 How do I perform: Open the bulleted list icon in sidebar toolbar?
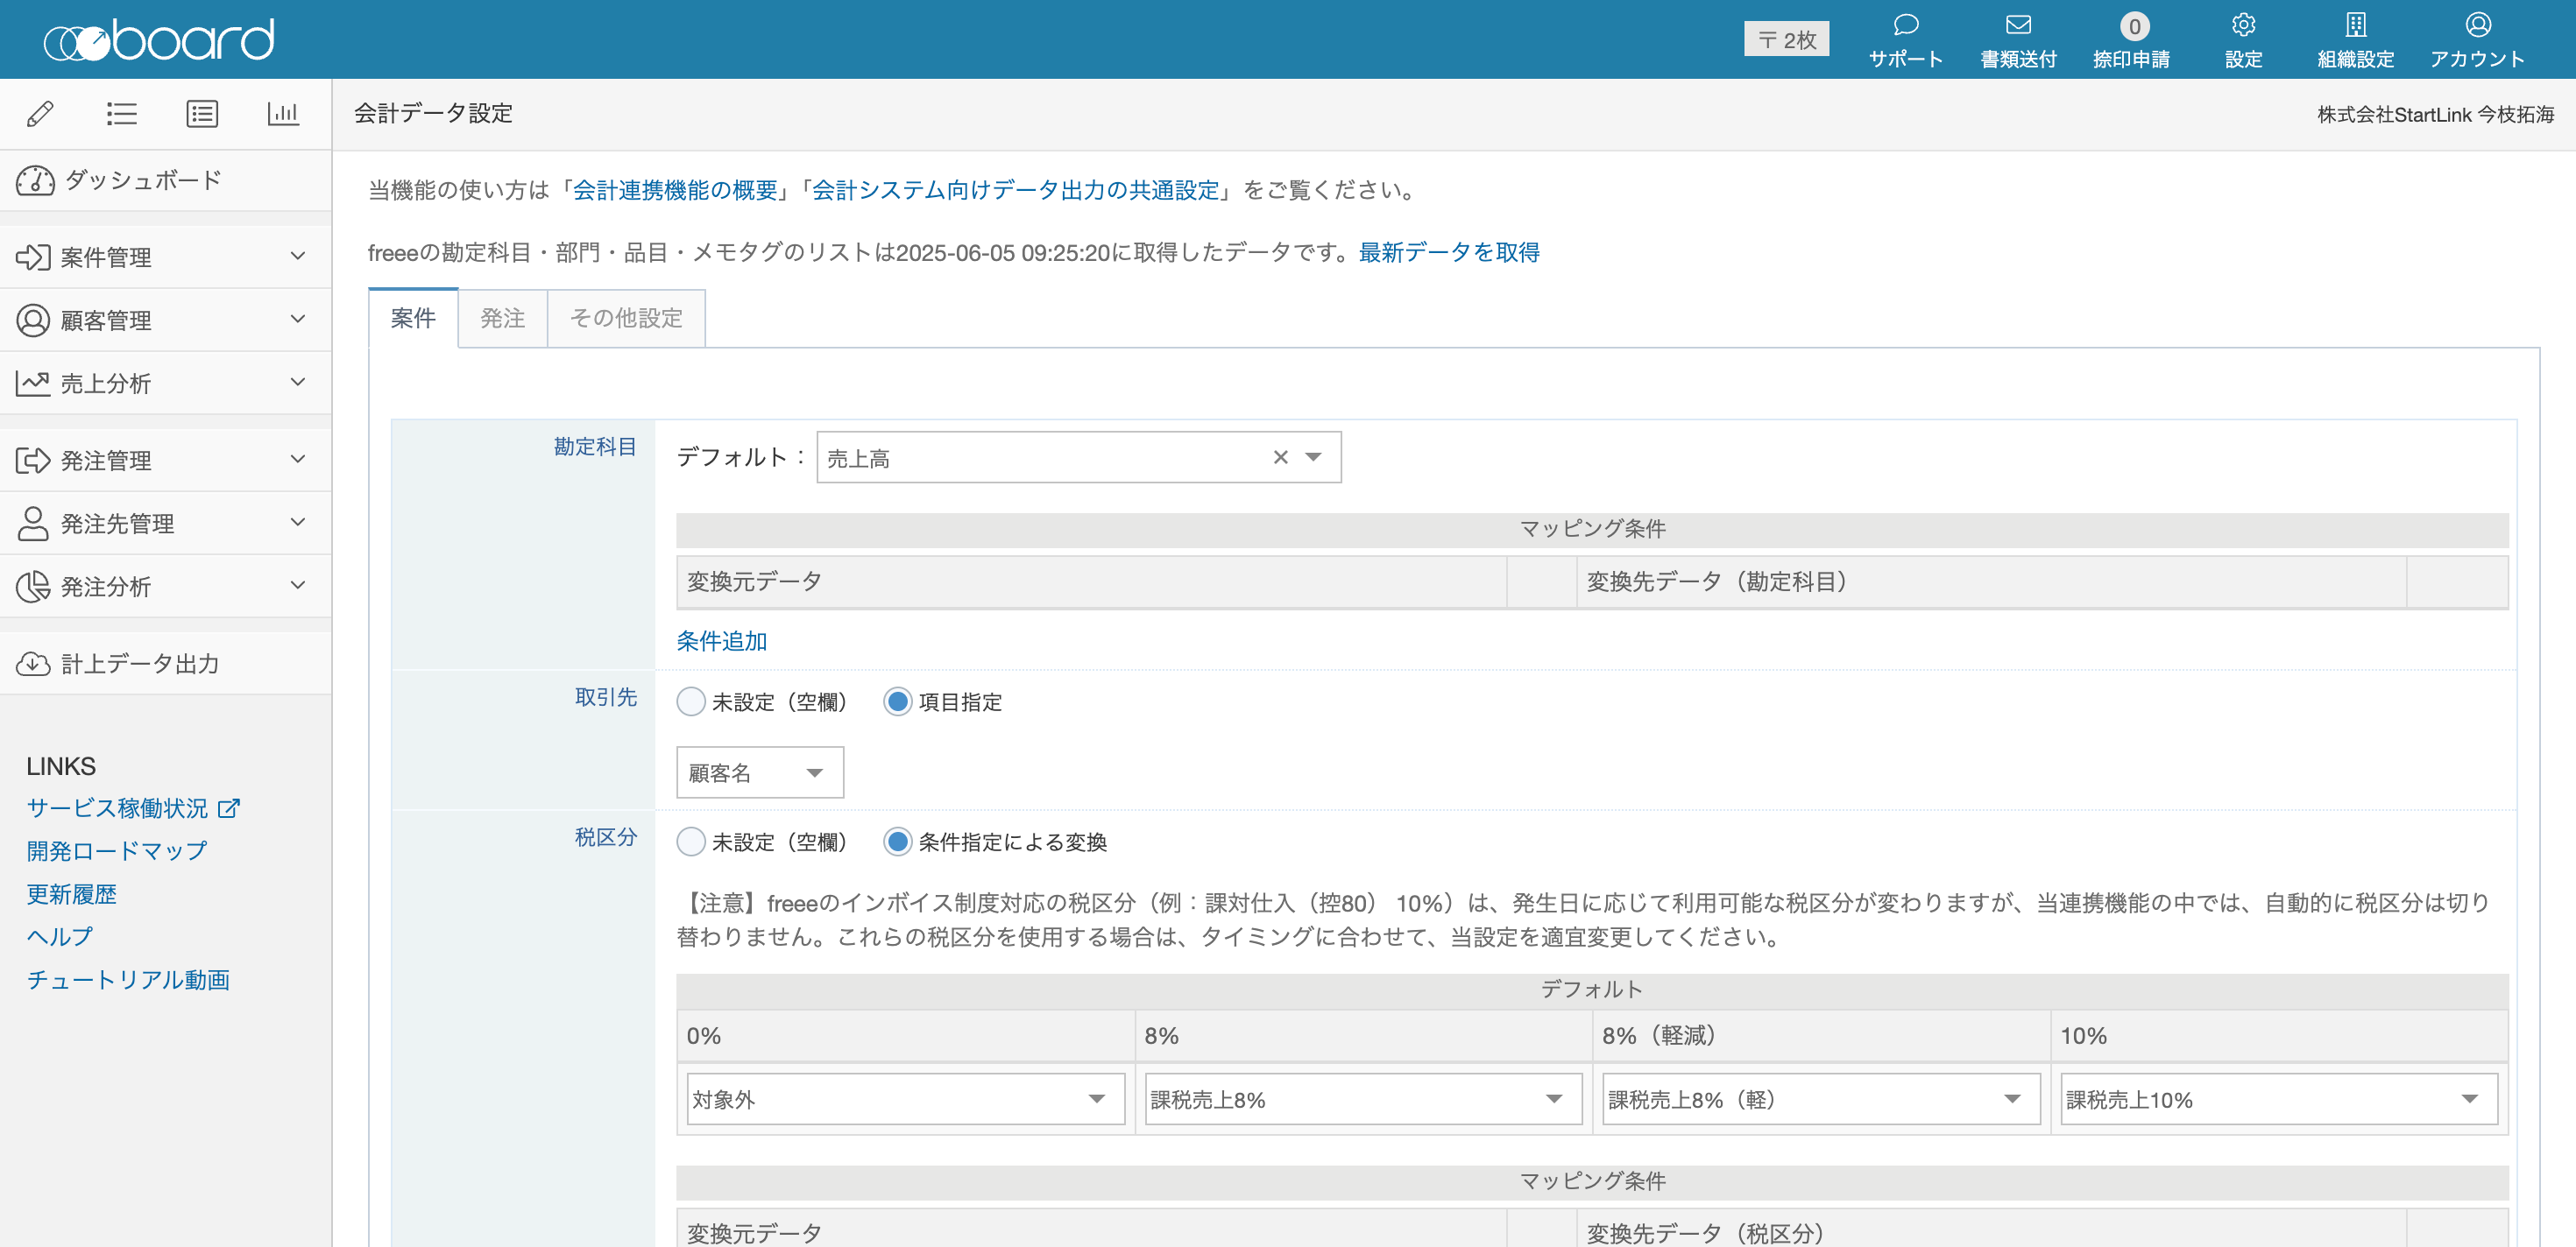click(x=121, y=114)
